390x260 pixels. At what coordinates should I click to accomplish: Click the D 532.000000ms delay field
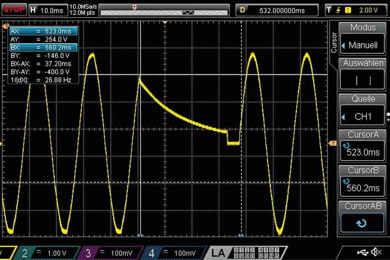(277, 10)
